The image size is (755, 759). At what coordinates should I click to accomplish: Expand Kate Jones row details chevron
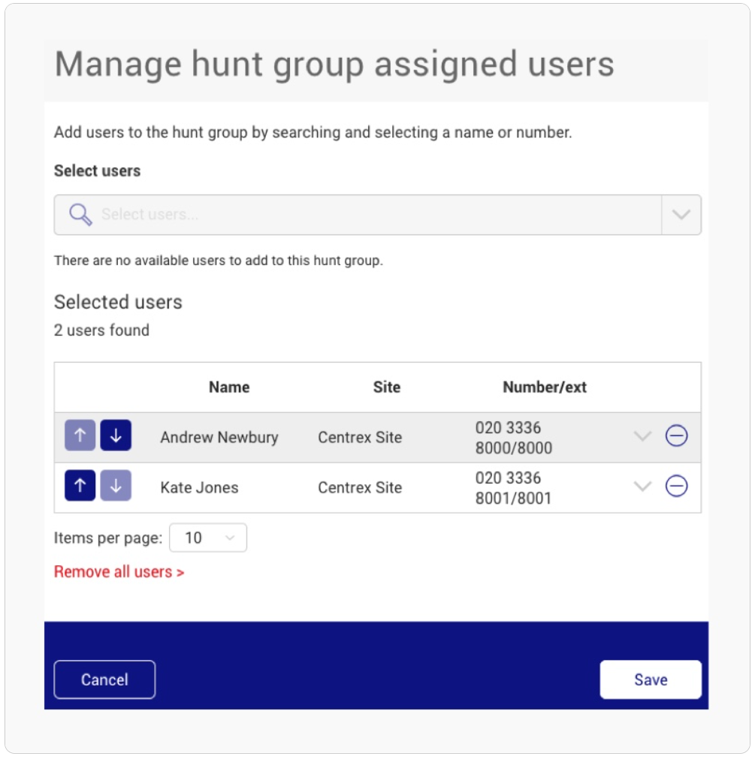coord(642,486)
